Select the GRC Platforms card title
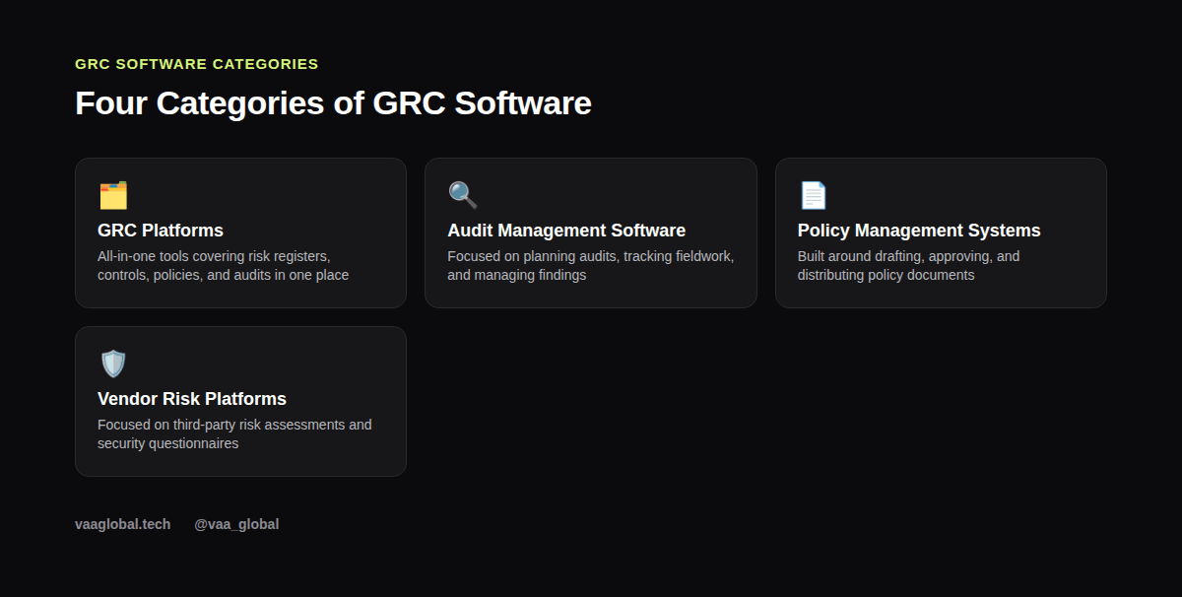Image resolution: width=1182 pixels, height=597 pixels. [161, 231]
